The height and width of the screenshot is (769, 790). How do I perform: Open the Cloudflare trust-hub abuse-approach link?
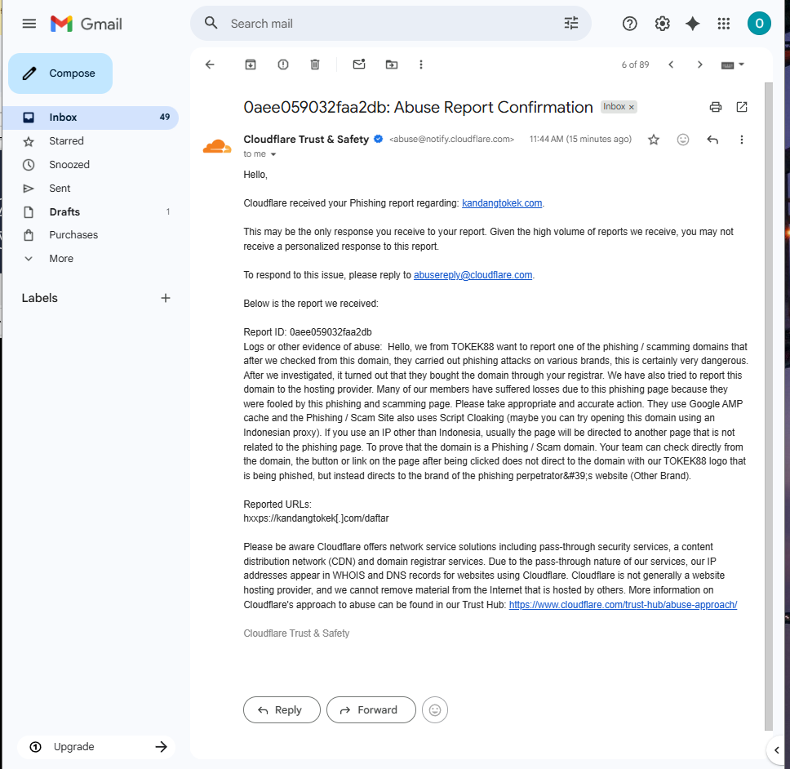pyautogui.click(x=623, y=605)
